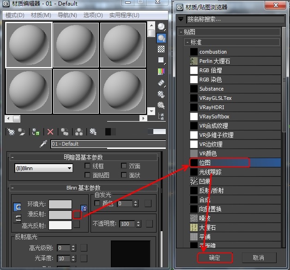Toggle the 自发光 颜色 checkbox
Screen dimensions: 290x270
coord(97,203)
